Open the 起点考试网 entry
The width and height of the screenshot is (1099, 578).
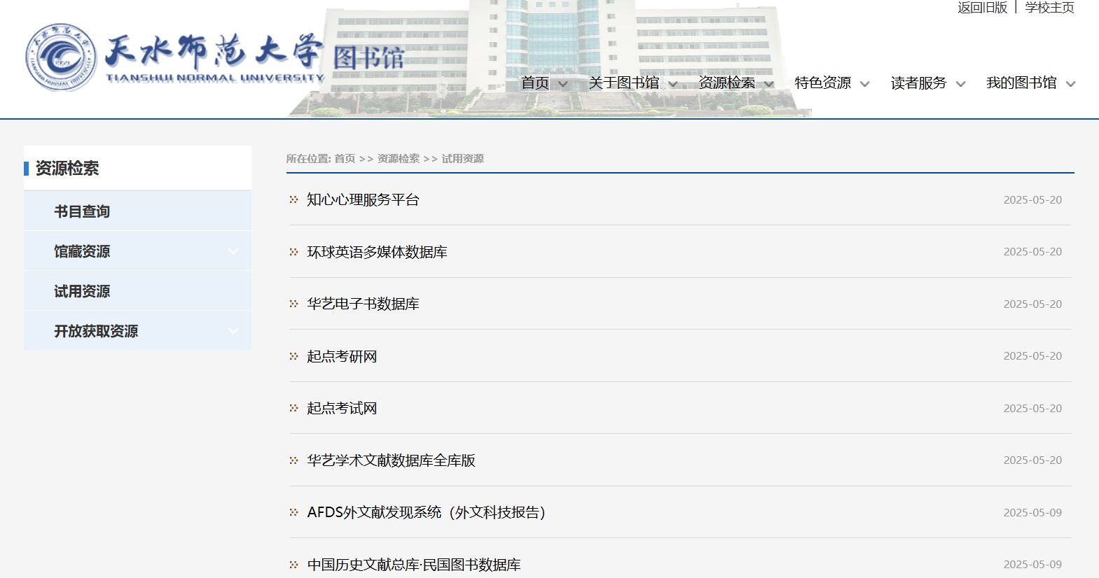point(342,409)
